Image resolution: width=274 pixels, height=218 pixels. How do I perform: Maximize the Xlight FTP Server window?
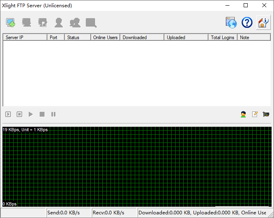pyautogui.click(x=246, y=5)
